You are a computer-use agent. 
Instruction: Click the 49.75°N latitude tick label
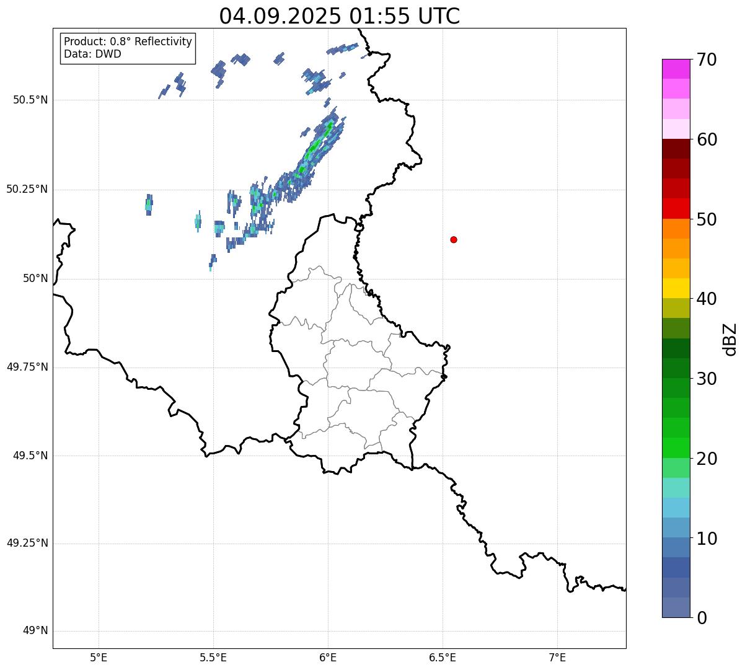(27, 367)
